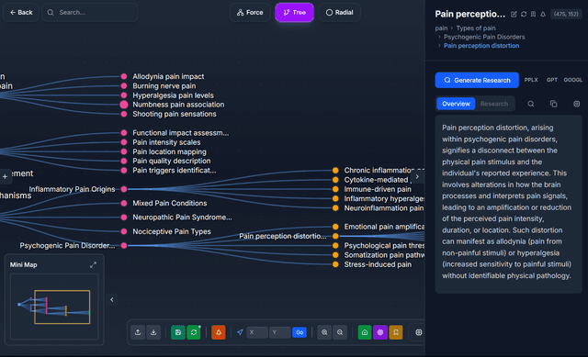588x357 pixels.
Task: Click search icon next to Research tab
Action: pyautogui.click(x=531, y=104)
